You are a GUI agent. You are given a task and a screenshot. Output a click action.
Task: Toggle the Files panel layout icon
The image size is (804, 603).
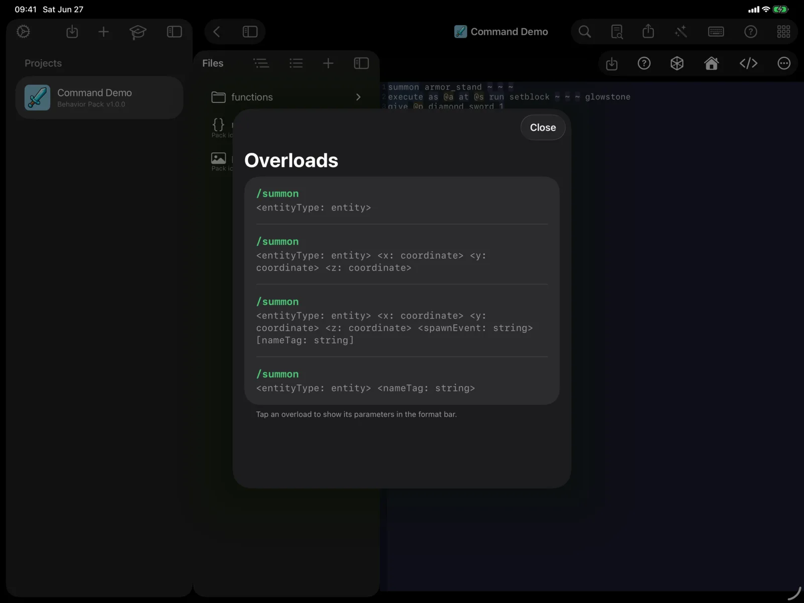pos(361,63)
